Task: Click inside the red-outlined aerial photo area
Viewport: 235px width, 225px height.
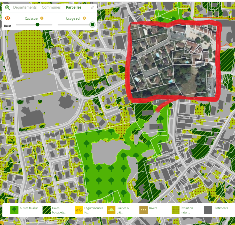Action: (173, 61)
